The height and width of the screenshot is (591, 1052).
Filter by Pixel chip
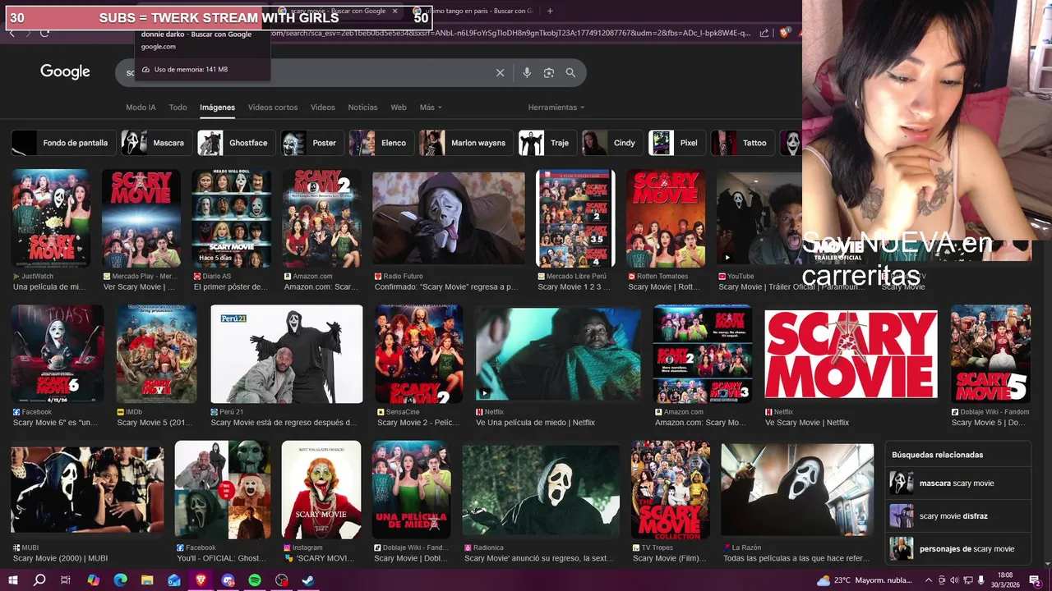coord(677,143)
